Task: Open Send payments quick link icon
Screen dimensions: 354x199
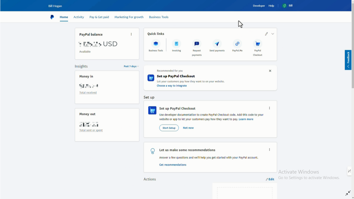Action: (217, 44)
